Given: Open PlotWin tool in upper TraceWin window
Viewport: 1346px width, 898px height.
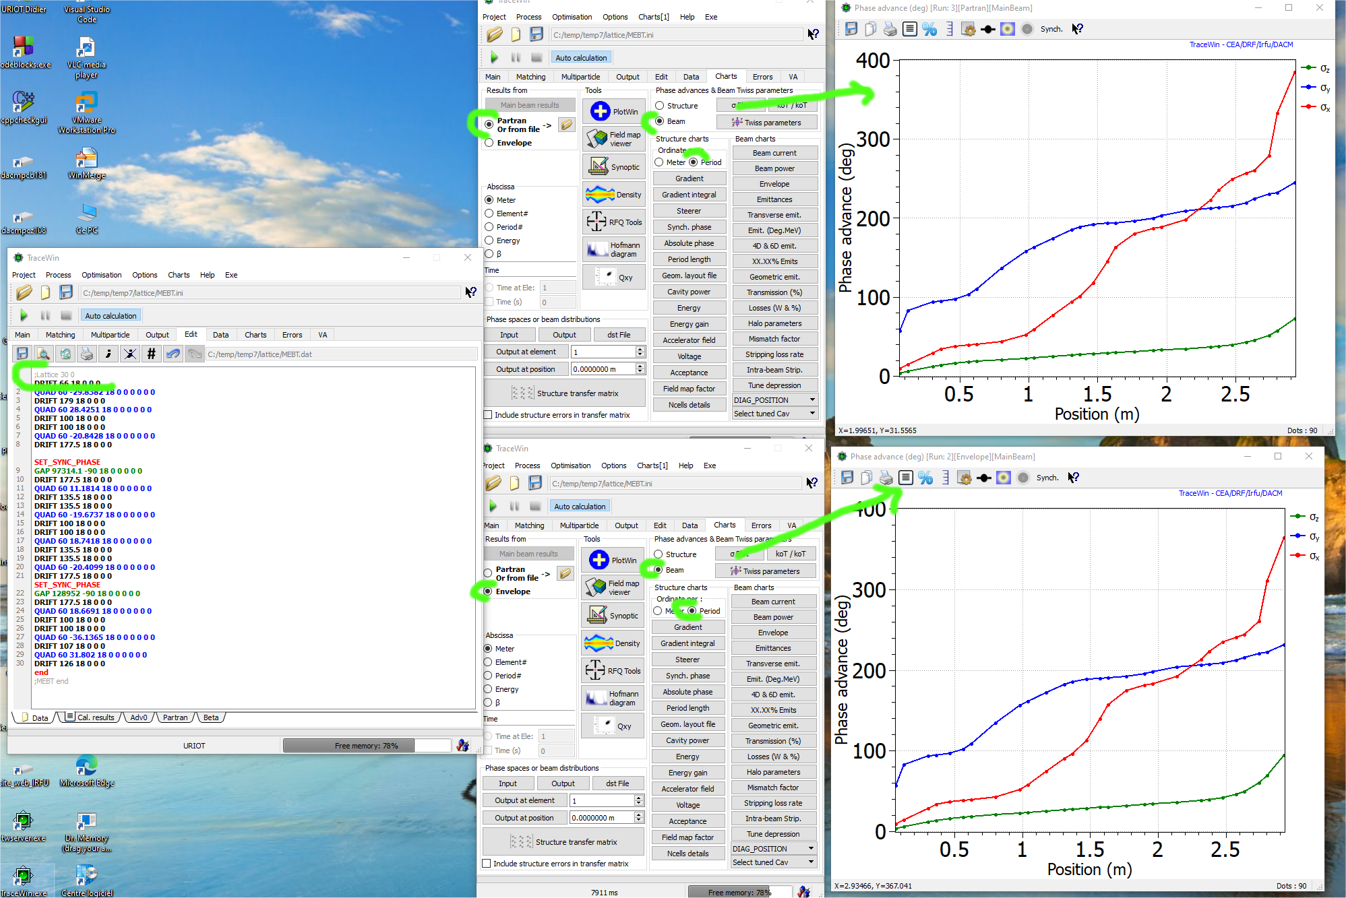Looking at the screenshot, I should [x=614, y=112].
